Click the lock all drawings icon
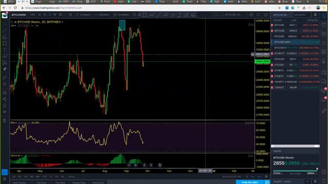The height and width of the screenshot is (184, 328). click(5, 106)
